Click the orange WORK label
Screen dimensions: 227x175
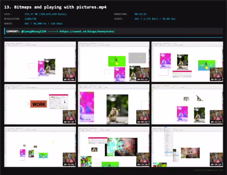39,104
